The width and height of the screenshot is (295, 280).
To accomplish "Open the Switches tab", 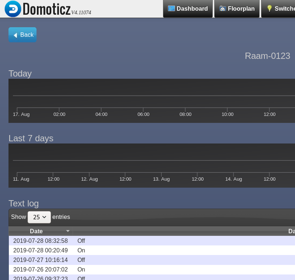I will (x=278, y=8).
